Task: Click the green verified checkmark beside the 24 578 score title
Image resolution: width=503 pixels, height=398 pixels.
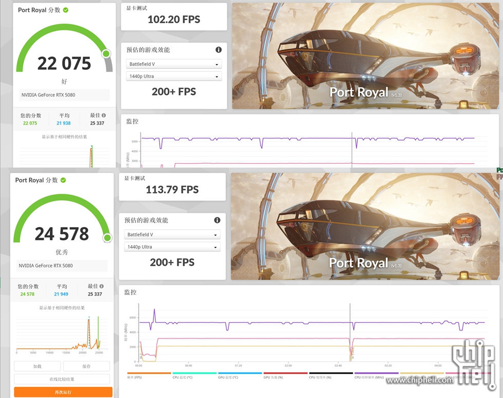Action: click(63, 180)
